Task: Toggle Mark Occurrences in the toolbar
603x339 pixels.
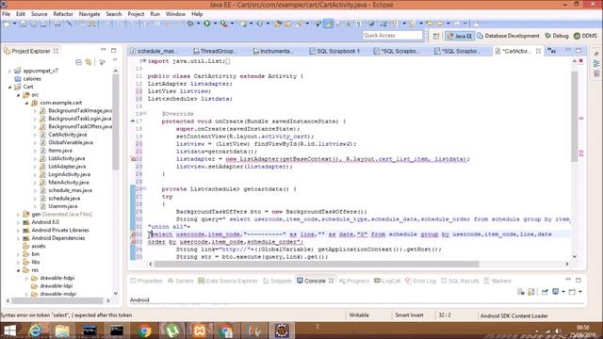Action: coord(329,24)
